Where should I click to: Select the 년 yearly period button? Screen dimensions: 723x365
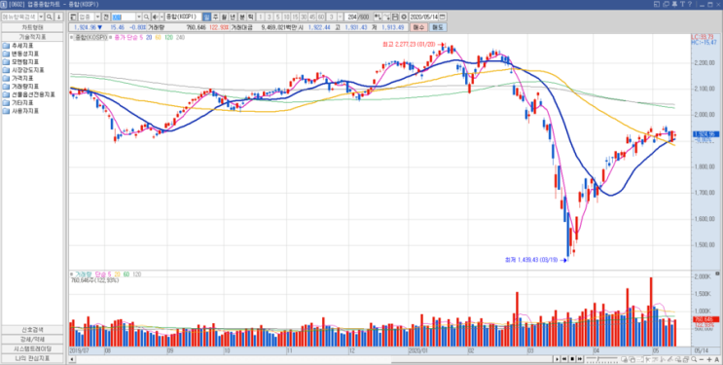pos(233,17)
